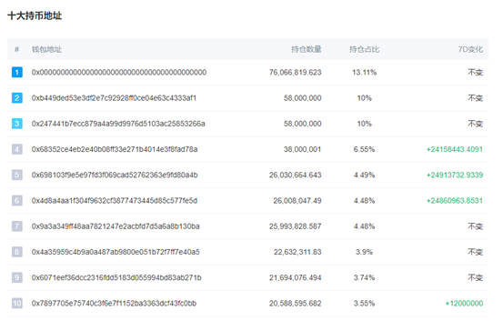The height and width of the screenshot is (331, 503).
Task: Open wallet address starting 0x247441b7ecc8
Action: coord(118,124)
